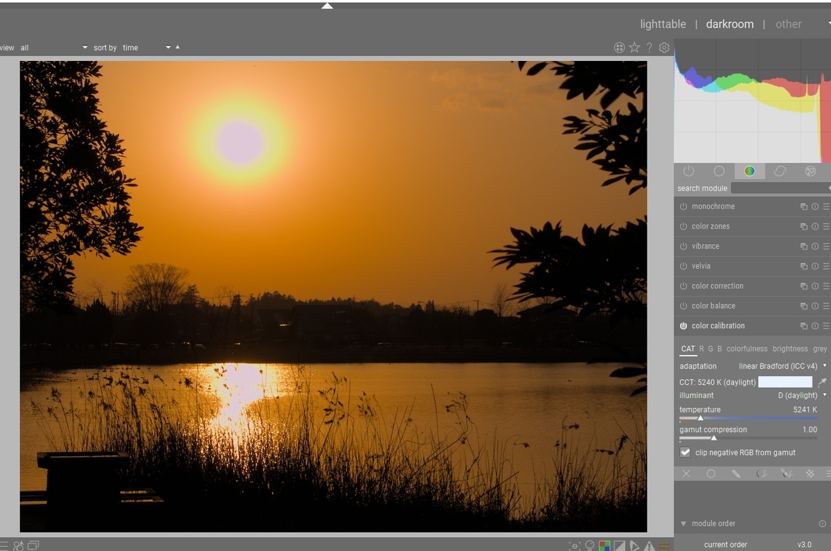The height and width of the screenshot is (551, 831).
Task: Open multiple instances menu for monochrome
Action: [x=804, y=207]
